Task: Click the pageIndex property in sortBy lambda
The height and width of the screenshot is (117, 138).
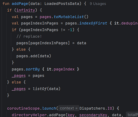Action: point(64,69)
